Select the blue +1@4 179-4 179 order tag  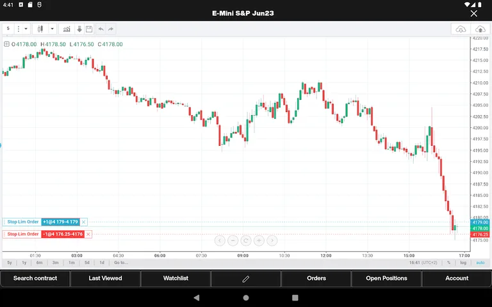pyautogui.click(x=61, y=222)
